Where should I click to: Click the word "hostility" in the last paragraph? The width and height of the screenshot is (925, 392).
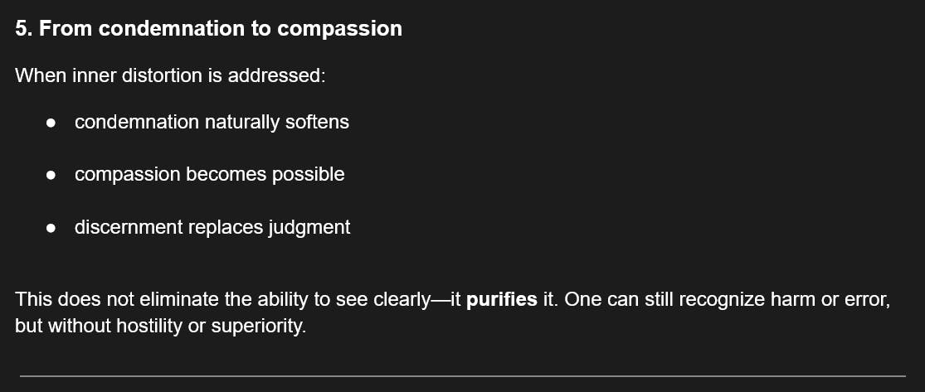(146, 326)
